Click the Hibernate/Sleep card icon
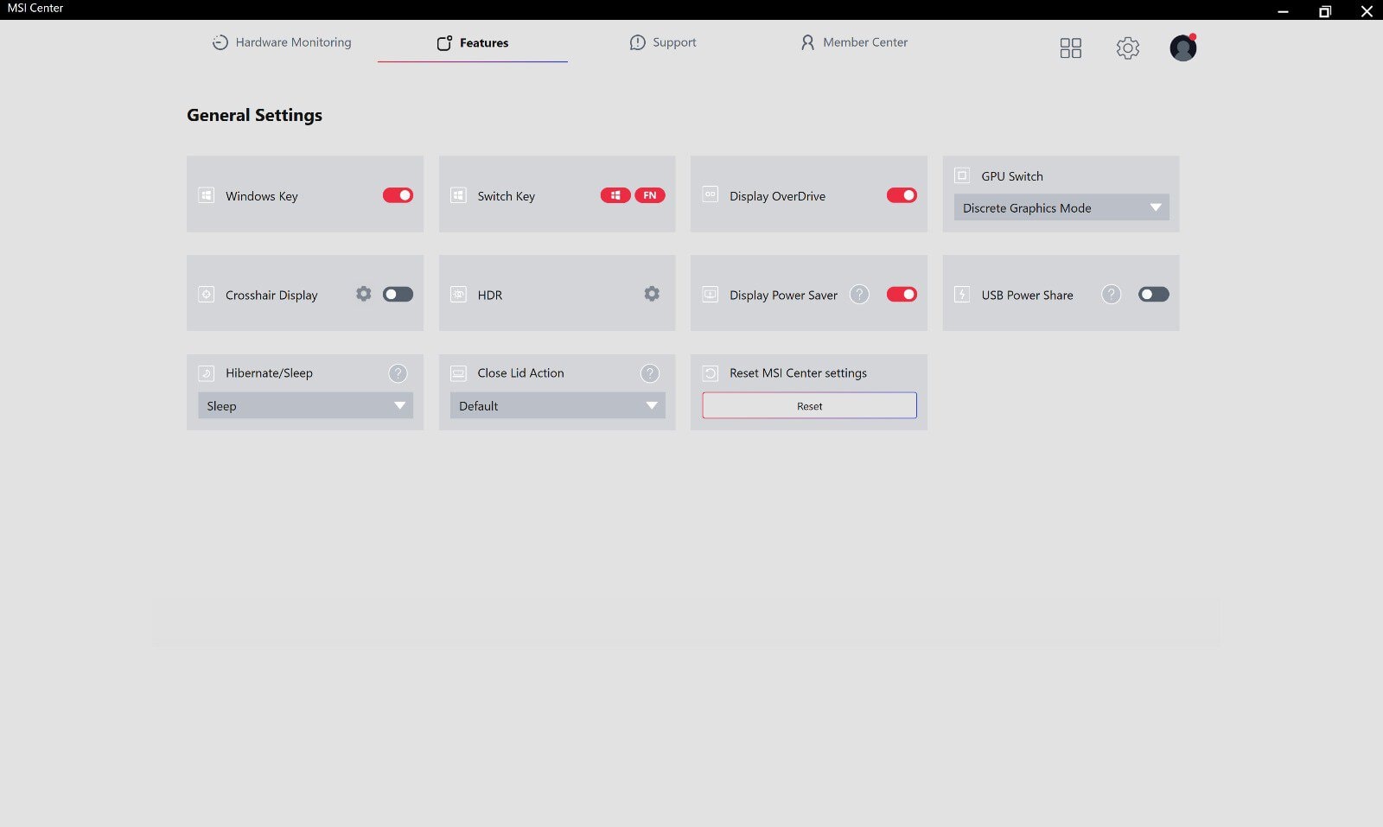Image resolution: width=1383 pixels, height=827 pixels. pyautogui.click(x=206, y=372)
